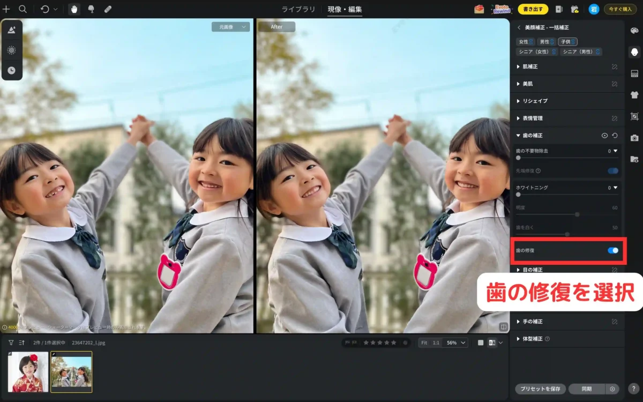The width and height of the screenshot is (643, 402).
Task: Select the 女性 category chip
Action: 525,42
